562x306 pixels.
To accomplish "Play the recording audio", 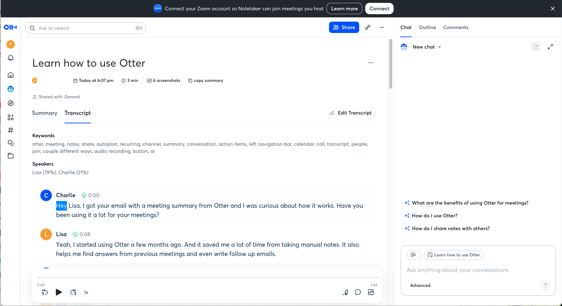I will tap(59, 292).
